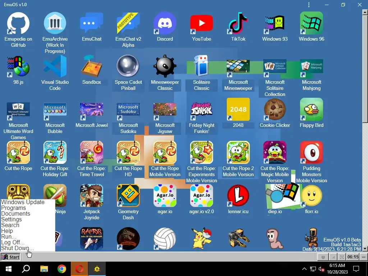The width and height of the screenshot is (368, 276).
Task: Open Solitaire Classic icon
Action: [x=201, y=66]
